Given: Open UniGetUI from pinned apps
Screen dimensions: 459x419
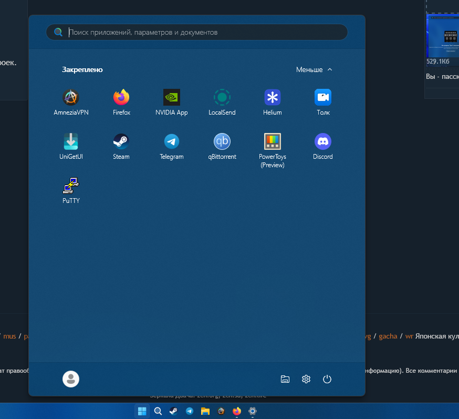Looking at the screenshot, I should [71, 146].
